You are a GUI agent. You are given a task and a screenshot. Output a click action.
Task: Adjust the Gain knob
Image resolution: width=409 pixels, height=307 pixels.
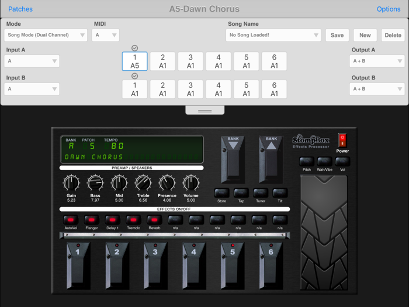click(71, 184)
